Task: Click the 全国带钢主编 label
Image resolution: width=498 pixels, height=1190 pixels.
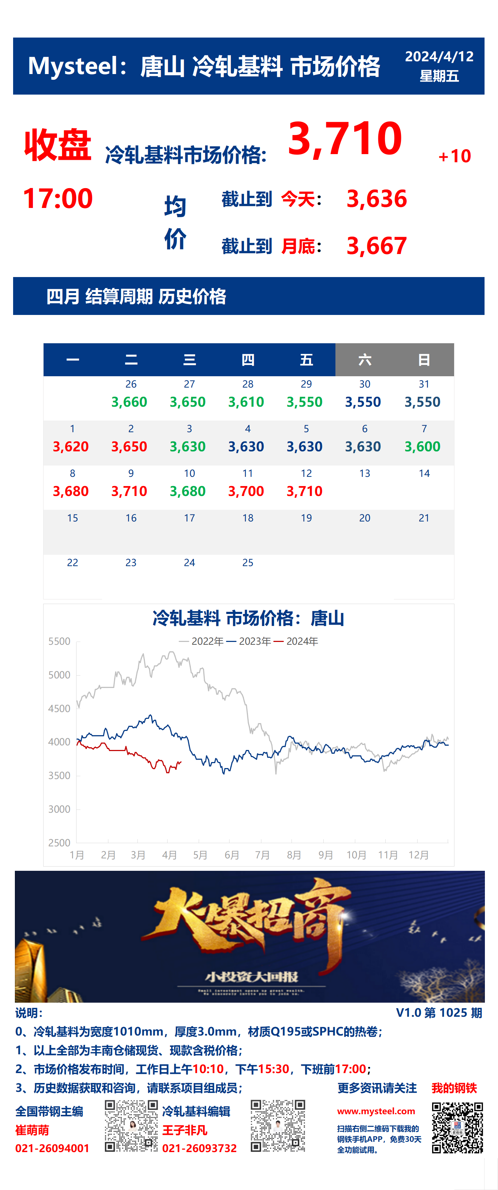Action: pyautogui.click(x=50, y=1111)
